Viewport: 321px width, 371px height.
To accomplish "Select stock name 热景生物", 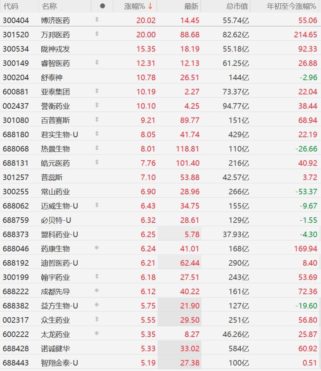I will pos(55,149).
